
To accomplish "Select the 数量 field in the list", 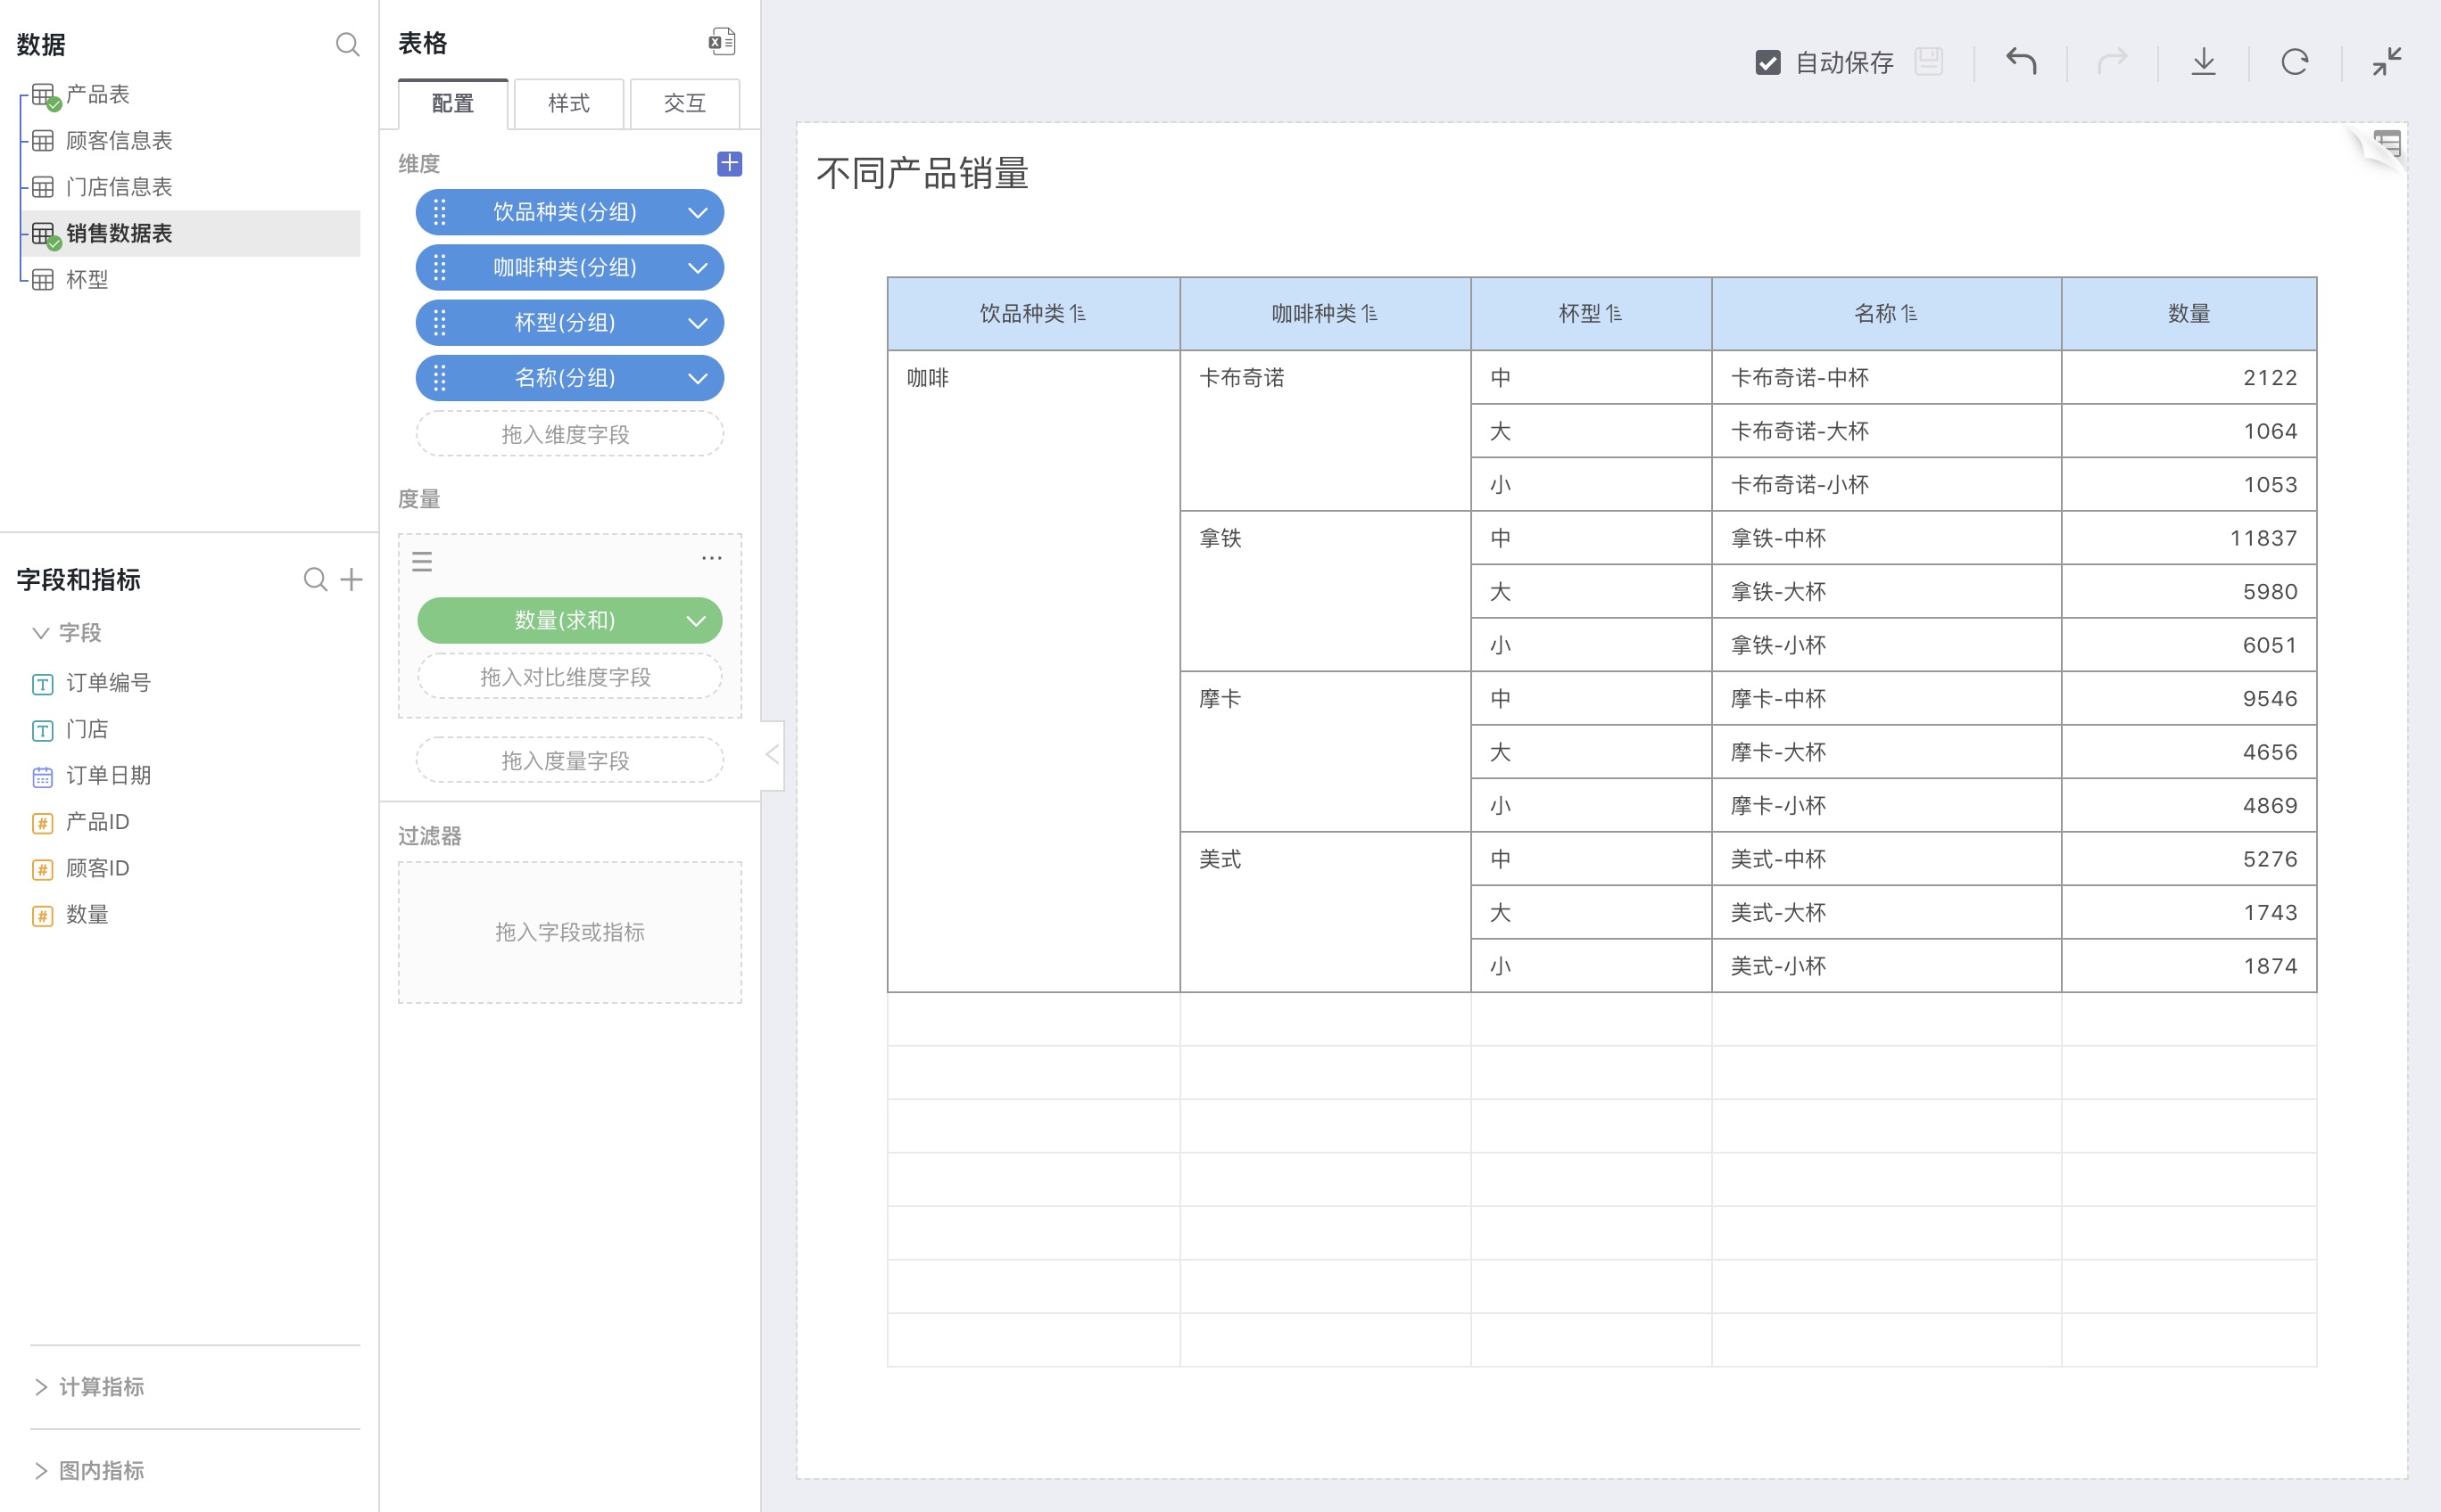I will pyautogui.click(x=87, y=914).
